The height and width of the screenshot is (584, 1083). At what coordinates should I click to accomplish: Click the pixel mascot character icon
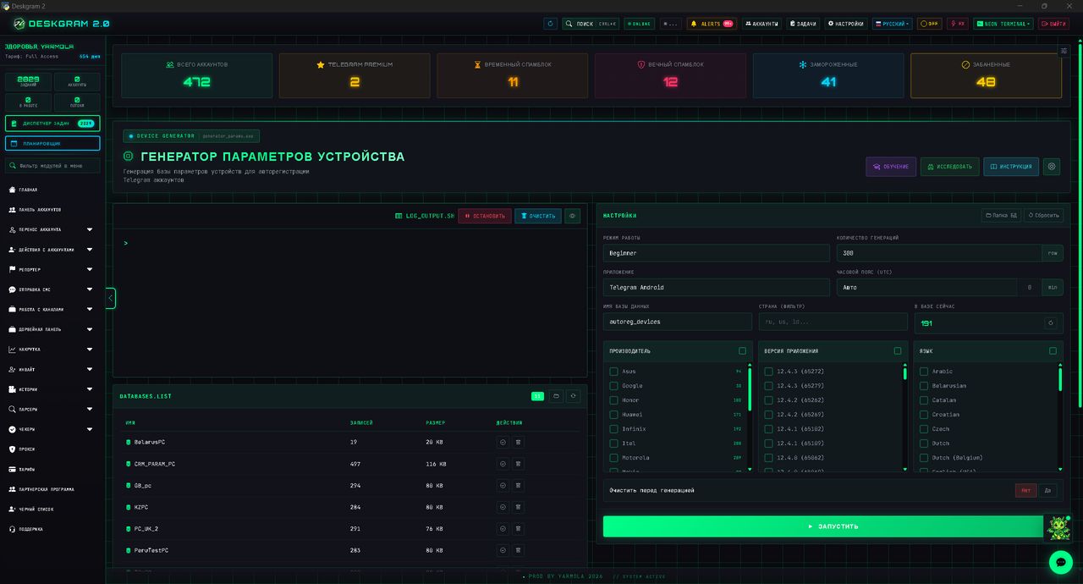click(x=1058, y=528)
